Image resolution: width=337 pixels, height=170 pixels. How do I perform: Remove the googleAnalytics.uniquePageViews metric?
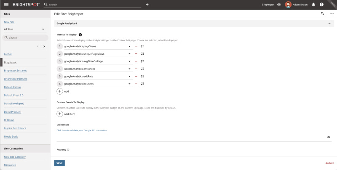pyautogui.click(x=136, y=54)
